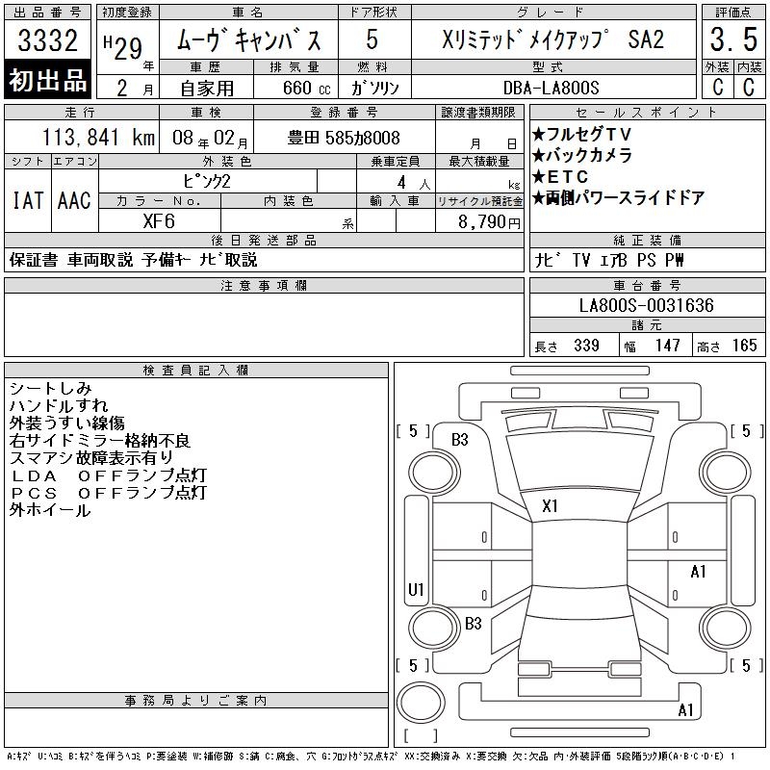Select genuine equipment line ナビ TV エアB PS PW

click(609, 260)
